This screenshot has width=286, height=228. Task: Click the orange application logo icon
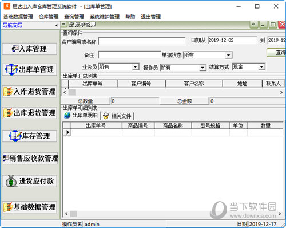[7, 6]
